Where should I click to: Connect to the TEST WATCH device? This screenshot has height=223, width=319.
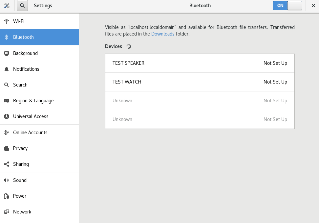(200, 82)
